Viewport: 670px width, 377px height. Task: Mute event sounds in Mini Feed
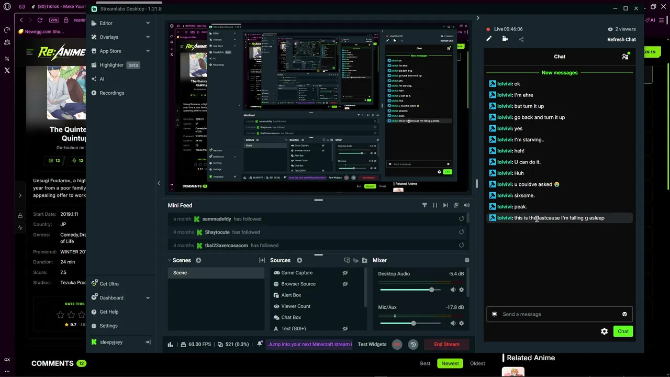pos(456,205)
